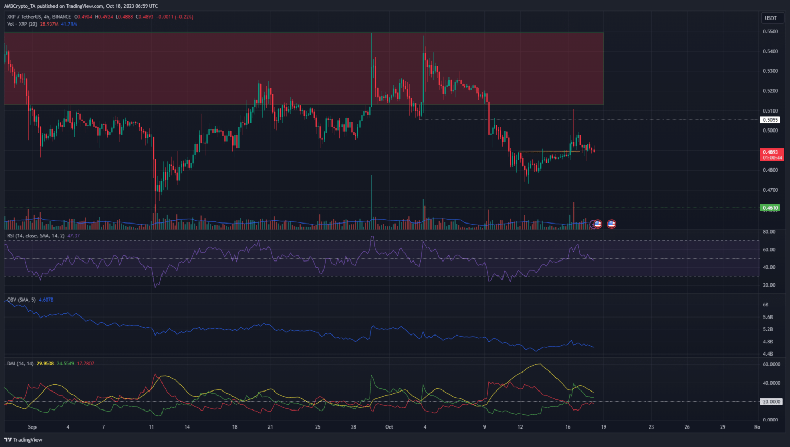
Task: Click the short orange horizontal line on chart
Action: [549, 152]
